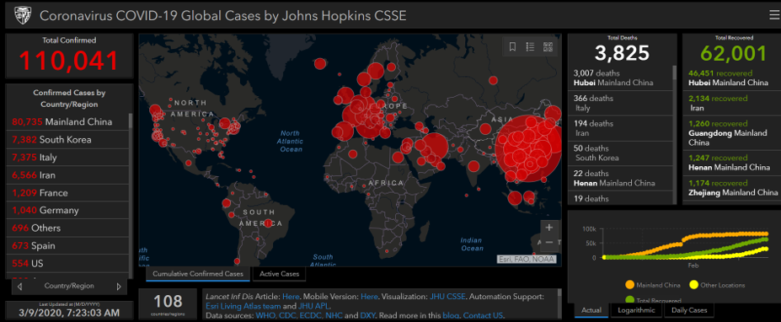Select Spain row with 673 cases
The height and width of the screenshot is (322, 781).
[x=67, y=246]
